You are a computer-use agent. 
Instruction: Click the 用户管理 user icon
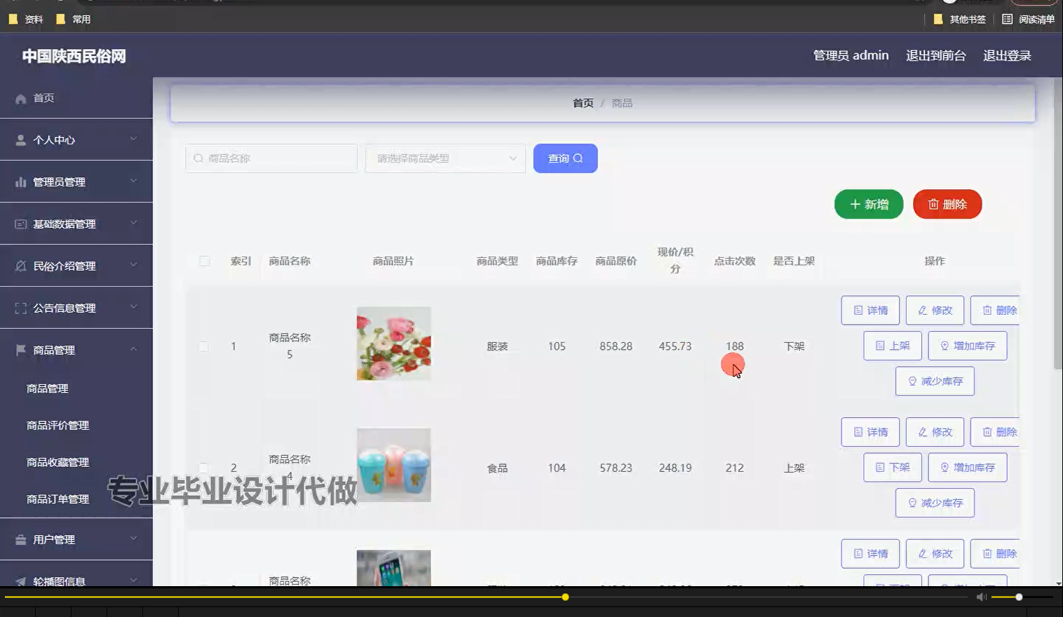(x=20, y=539)
